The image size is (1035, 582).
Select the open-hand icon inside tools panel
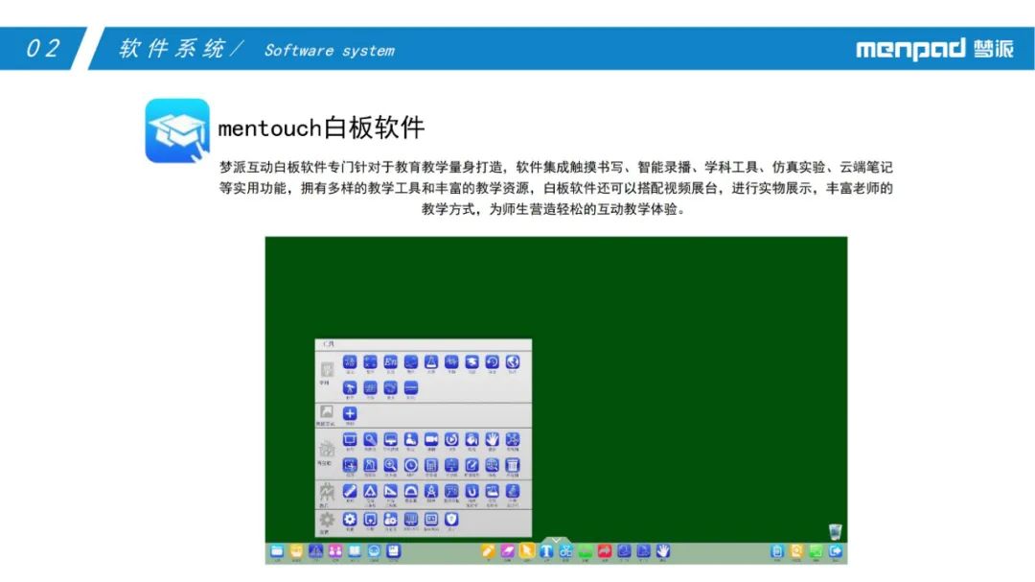(492, 440)
